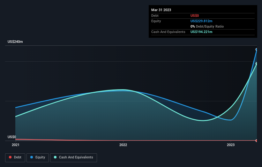Click Cash And Equivalents label in tooltip
The width and height of the screenshot is (262, 167).
168,32
